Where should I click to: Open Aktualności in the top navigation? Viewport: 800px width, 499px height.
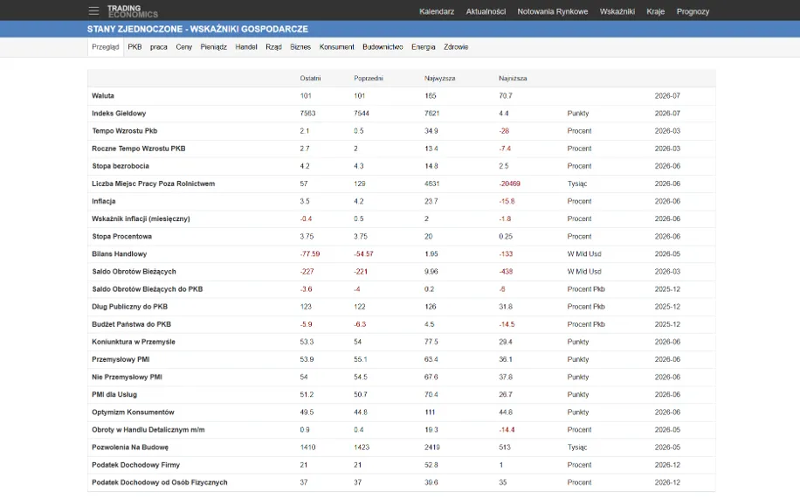pyautogui.click(x=486, y=11)
